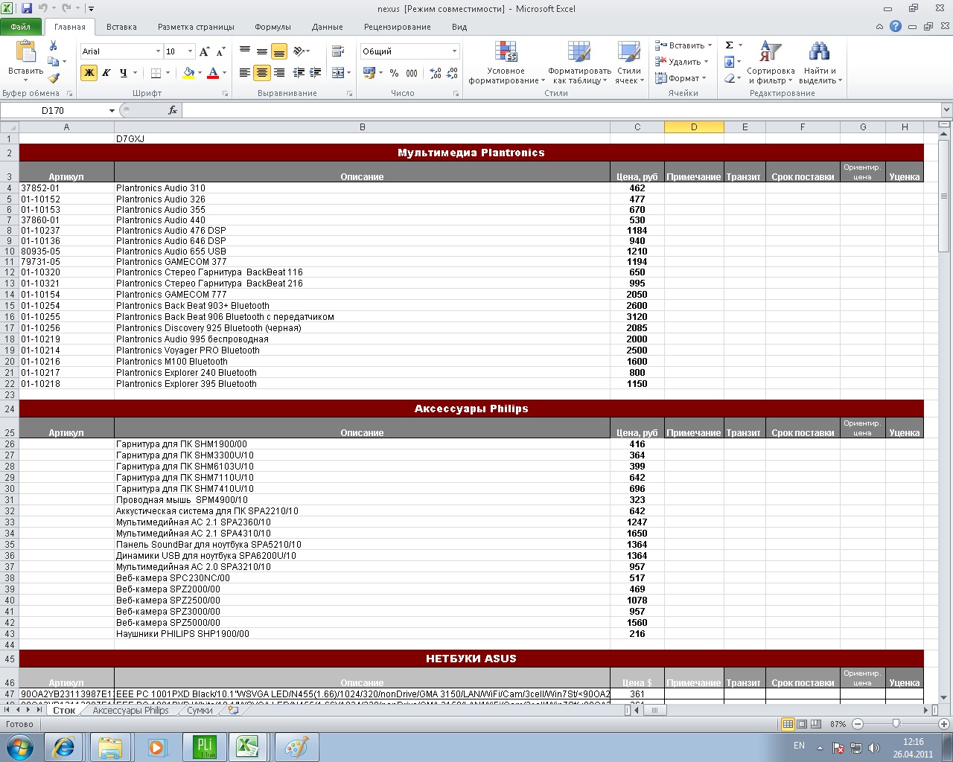Open Форматировать как таблицу dropdown
Viewport: 953px width, 762px height.
(x=579, y=63)
